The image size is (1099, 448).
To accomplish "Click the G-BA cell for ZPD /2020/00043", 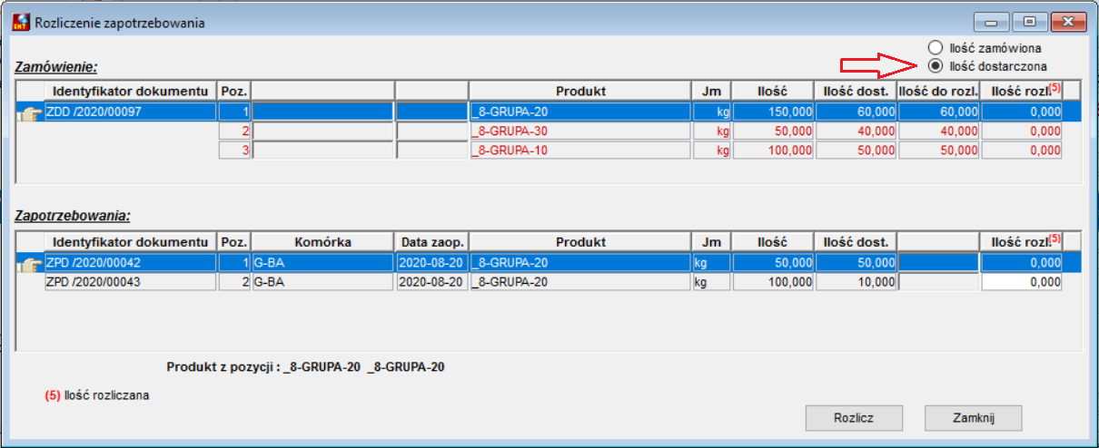I will tap(322, 282).
